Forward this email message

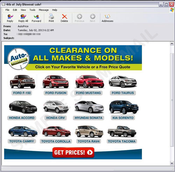pos(36,18)
